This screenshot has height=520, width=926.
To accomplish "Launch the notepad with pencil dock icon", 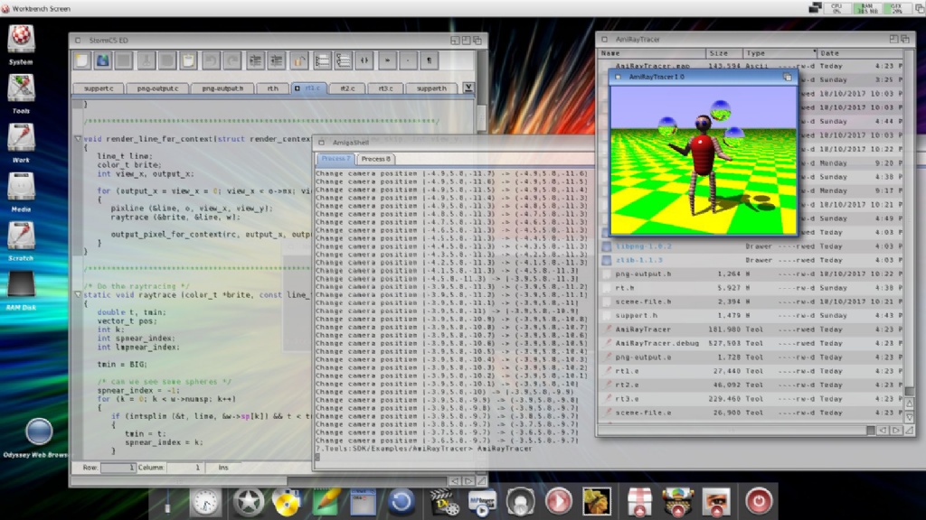I will (326, 502).
